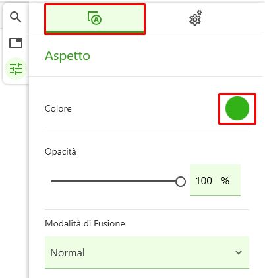Screen dimensions: 265x278
Task: Switch to the annotation appearance tab
Action: click(x=95, y=19)
